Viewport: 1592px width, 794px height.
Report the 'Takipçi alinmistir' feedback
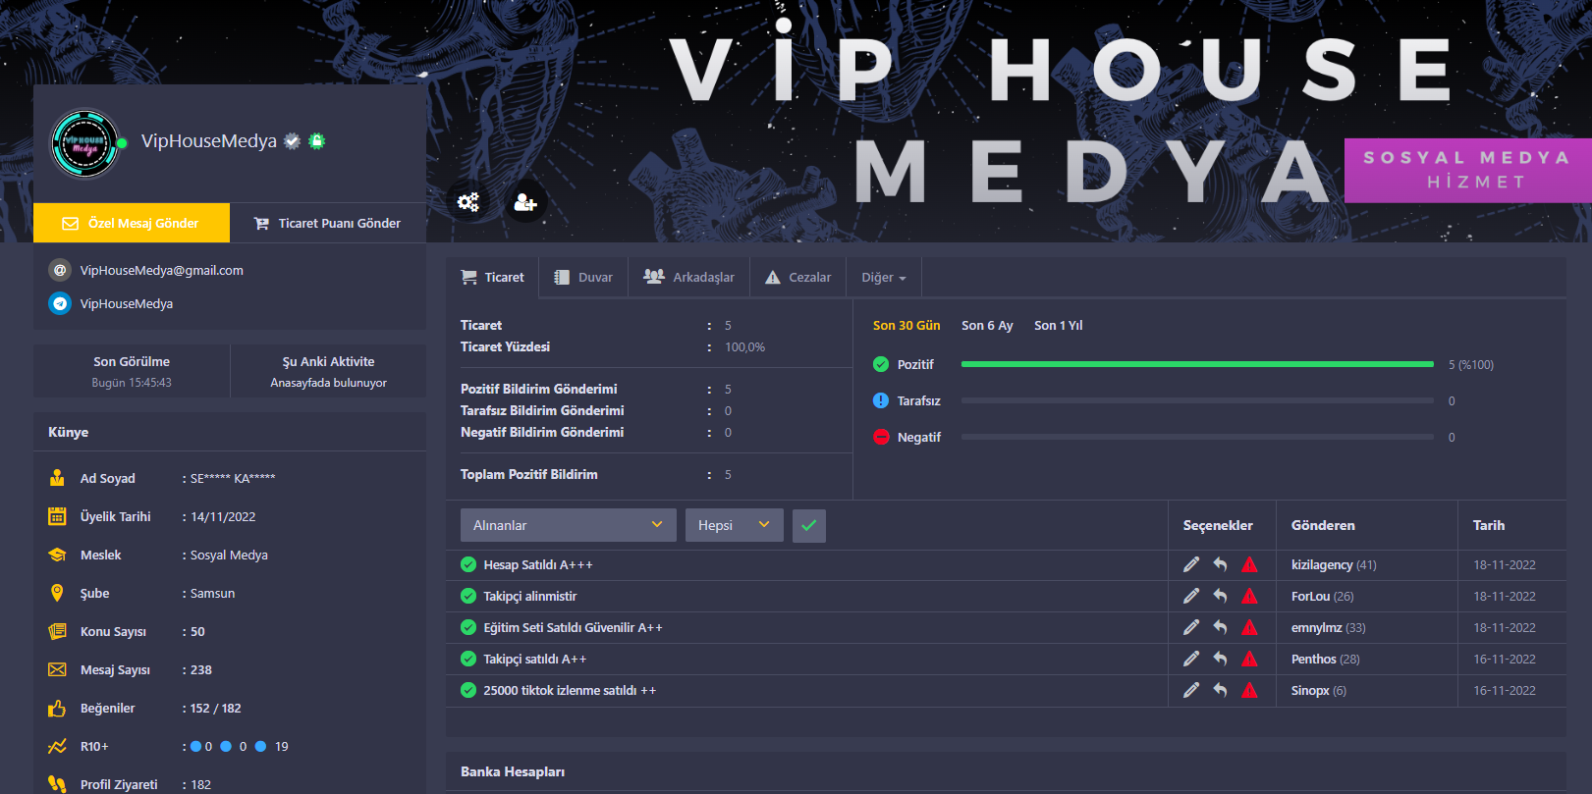pyautogui.click(x=1249, y=596)
